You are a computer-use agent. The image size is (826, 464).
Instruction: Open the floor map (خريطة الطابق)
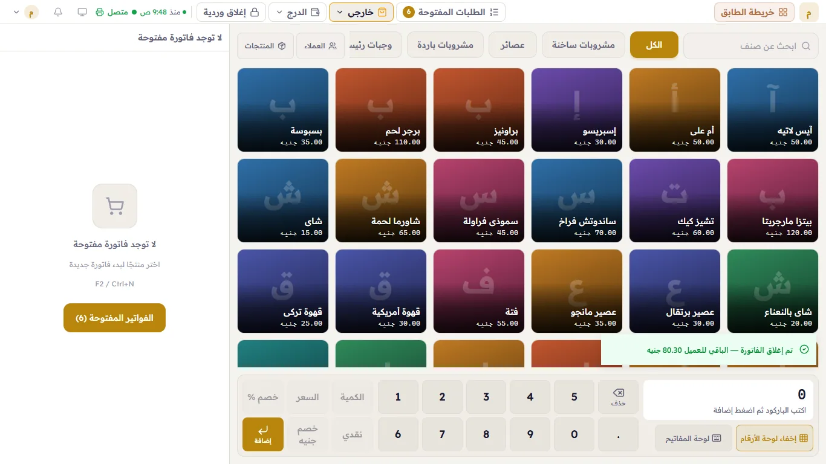(754, 12)
